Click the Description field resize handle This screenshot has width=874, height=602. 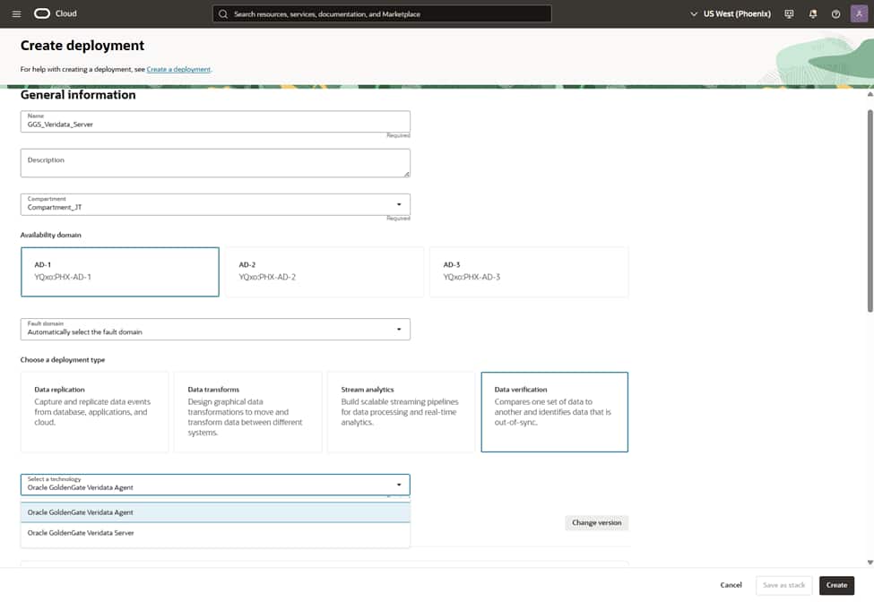coord(406,175)
